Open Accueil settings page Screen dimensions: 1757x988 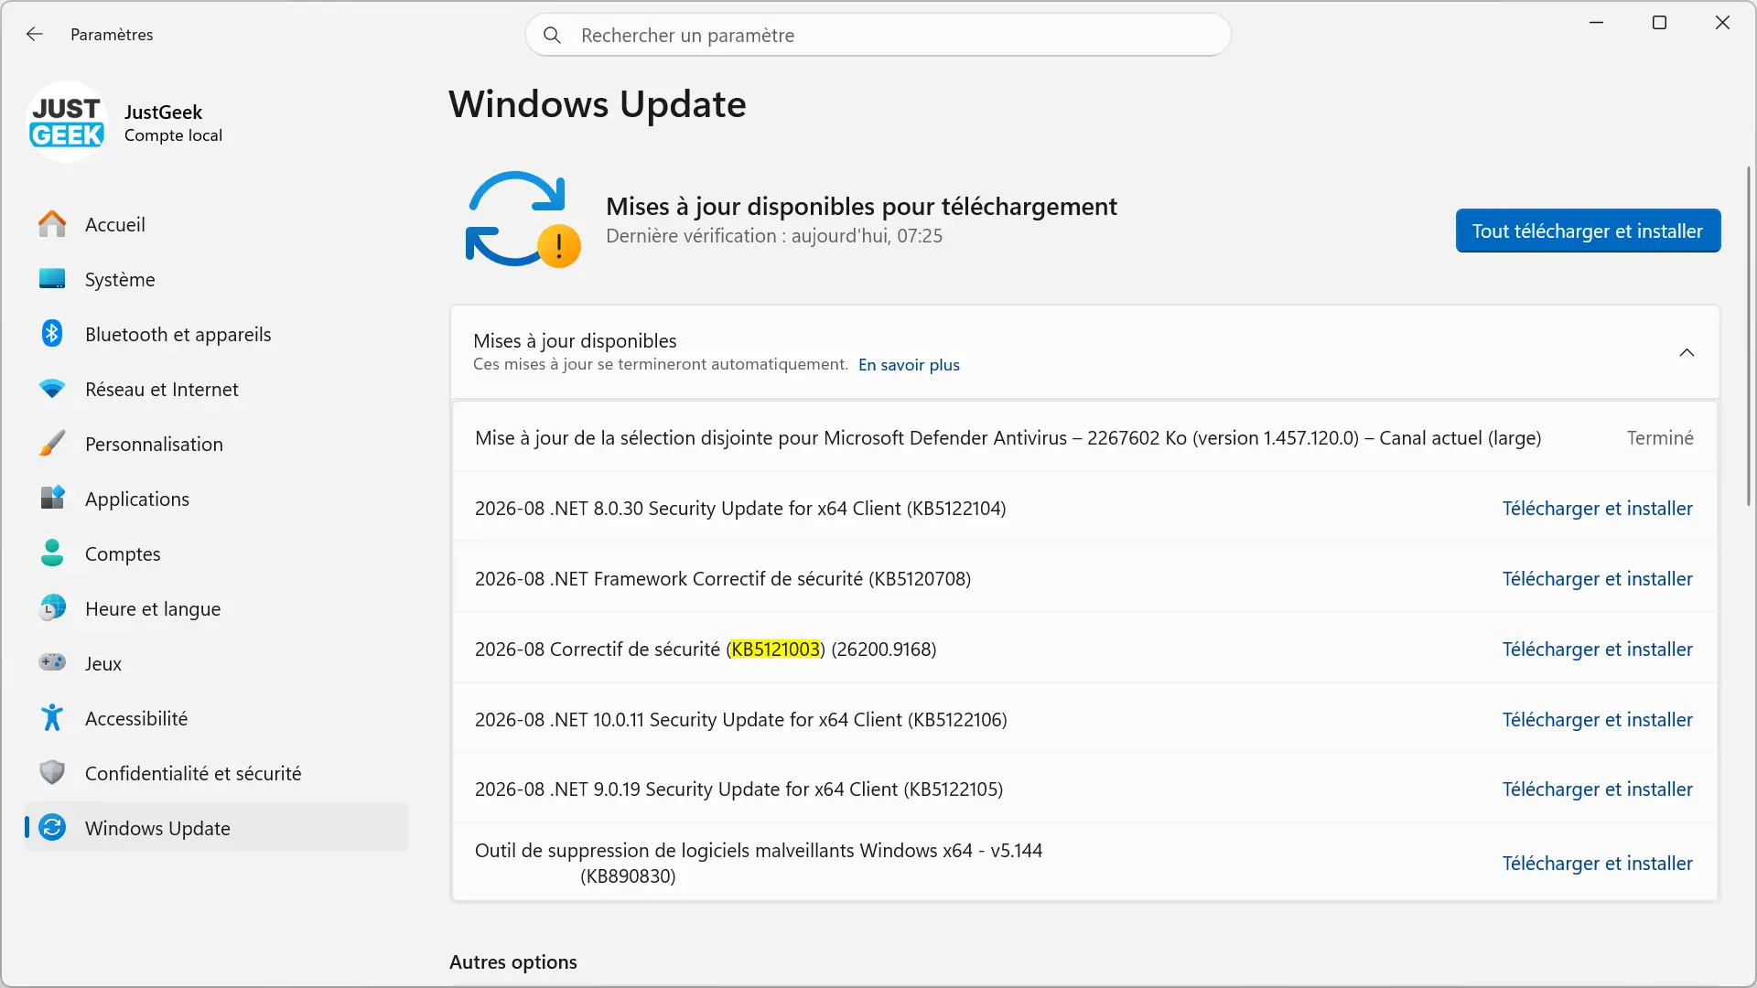coord(217,224)
